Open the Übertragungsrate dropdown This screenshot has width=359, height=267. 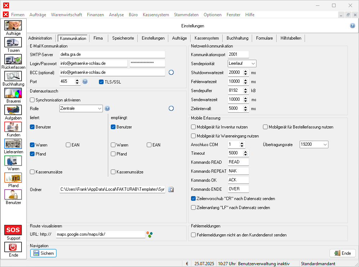(314, 144)
